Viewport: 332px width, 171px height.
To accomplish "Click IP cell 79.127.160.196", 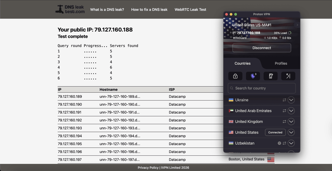I will (70, 152).
